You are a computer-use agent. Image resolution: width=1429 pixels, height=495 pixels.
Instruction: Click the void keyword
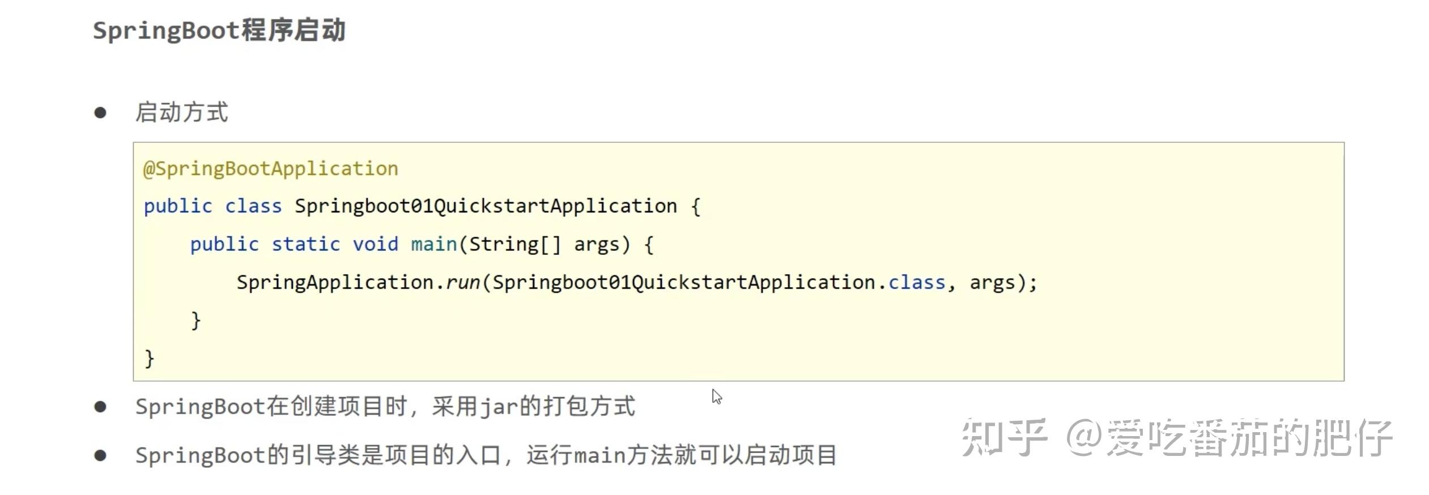(375, 244)
